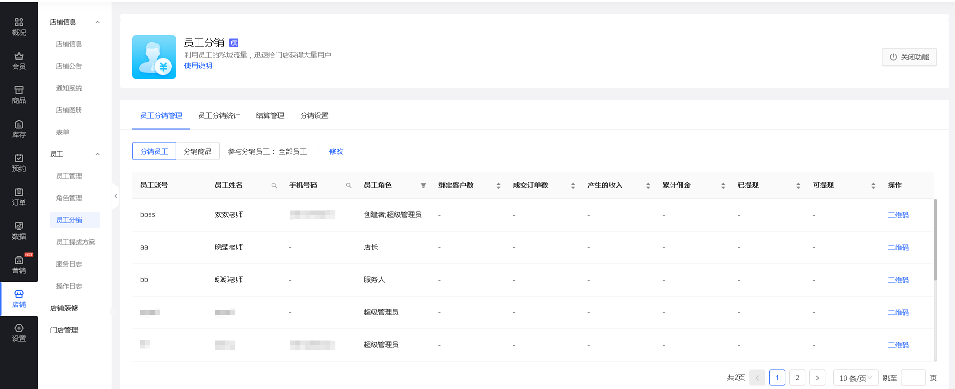Switch to 结算管理 tab

coord(270,115)
